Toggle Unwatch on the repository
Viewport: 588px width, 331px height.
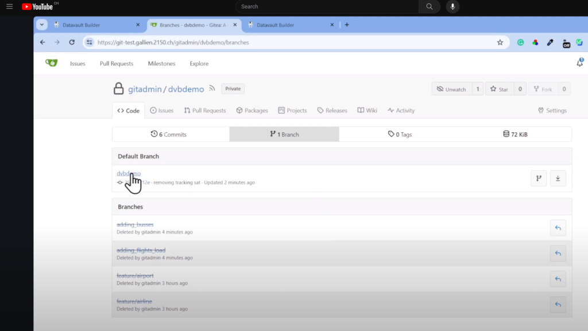pos(451,89)
